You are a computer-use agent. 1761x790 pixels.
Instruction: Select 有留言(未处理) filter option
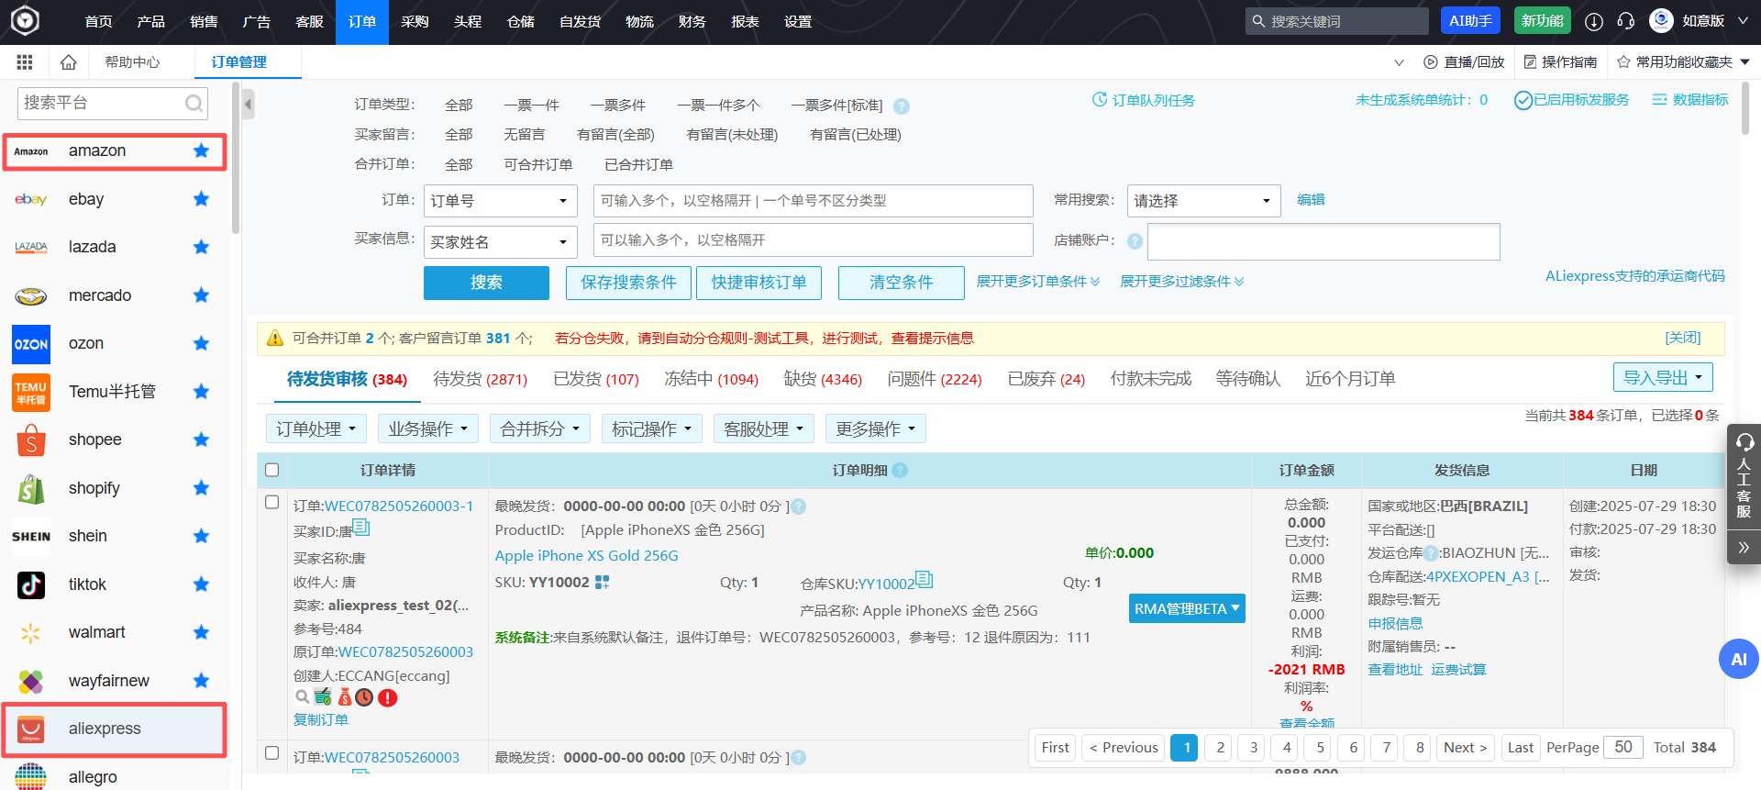click(732, 135)
